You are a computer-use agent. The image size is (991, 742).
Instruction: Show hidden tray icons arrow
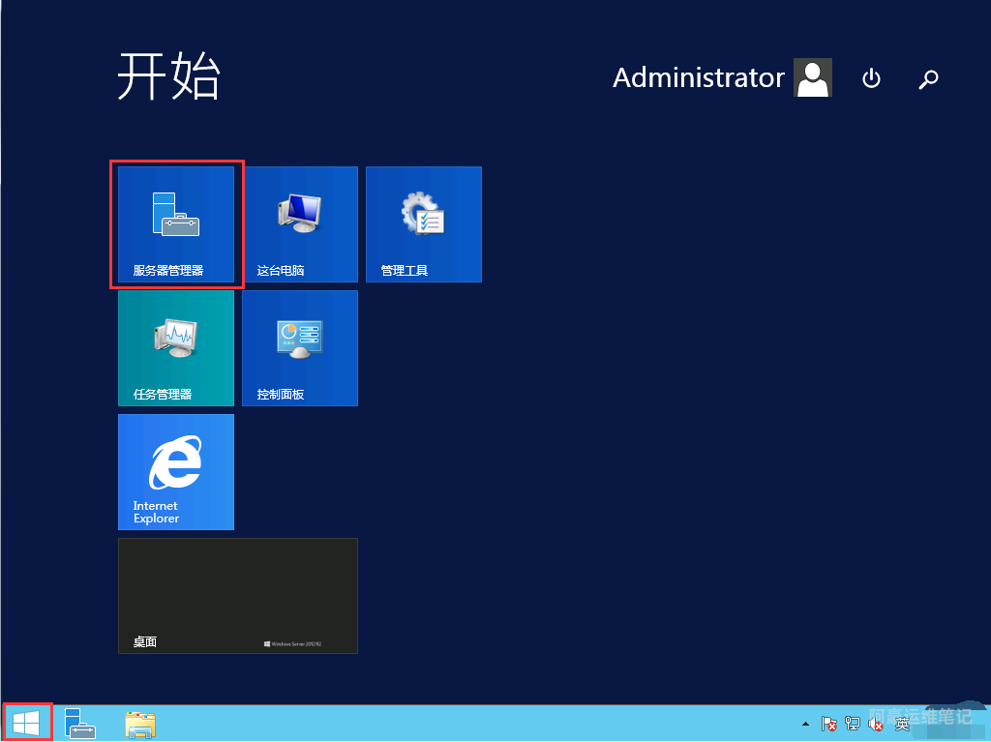805,724
